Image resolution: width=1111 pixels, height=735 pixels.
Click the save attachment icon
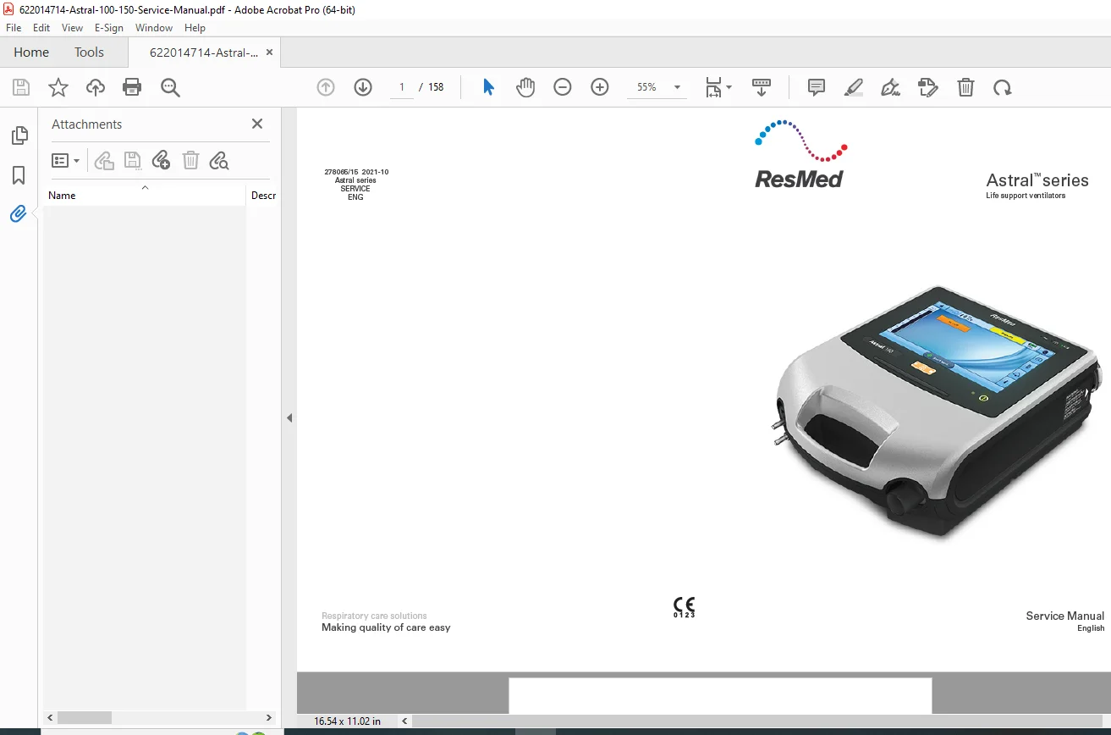tap(133, 160)
